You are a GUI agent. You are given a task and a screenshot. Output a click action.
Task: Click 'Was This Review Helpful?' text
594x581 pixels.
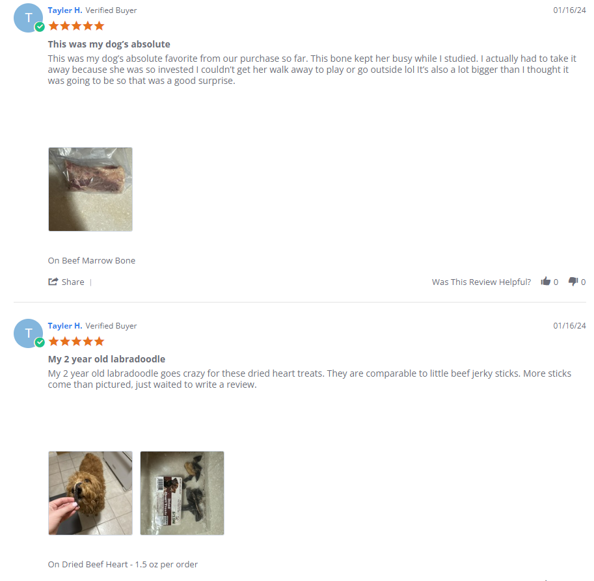pyautogui.click(x=481, y=282)
